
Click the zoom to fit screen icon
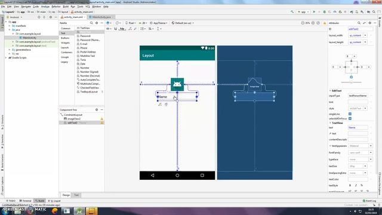(318, 23)
